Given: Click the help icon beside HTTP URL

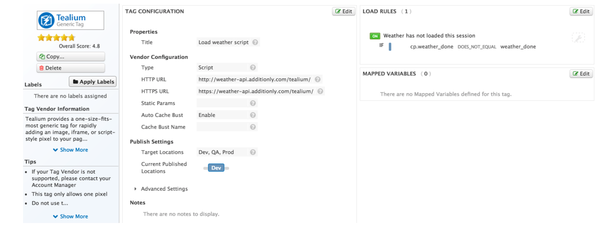Looking at the screenshot, I should pos(318,79).
